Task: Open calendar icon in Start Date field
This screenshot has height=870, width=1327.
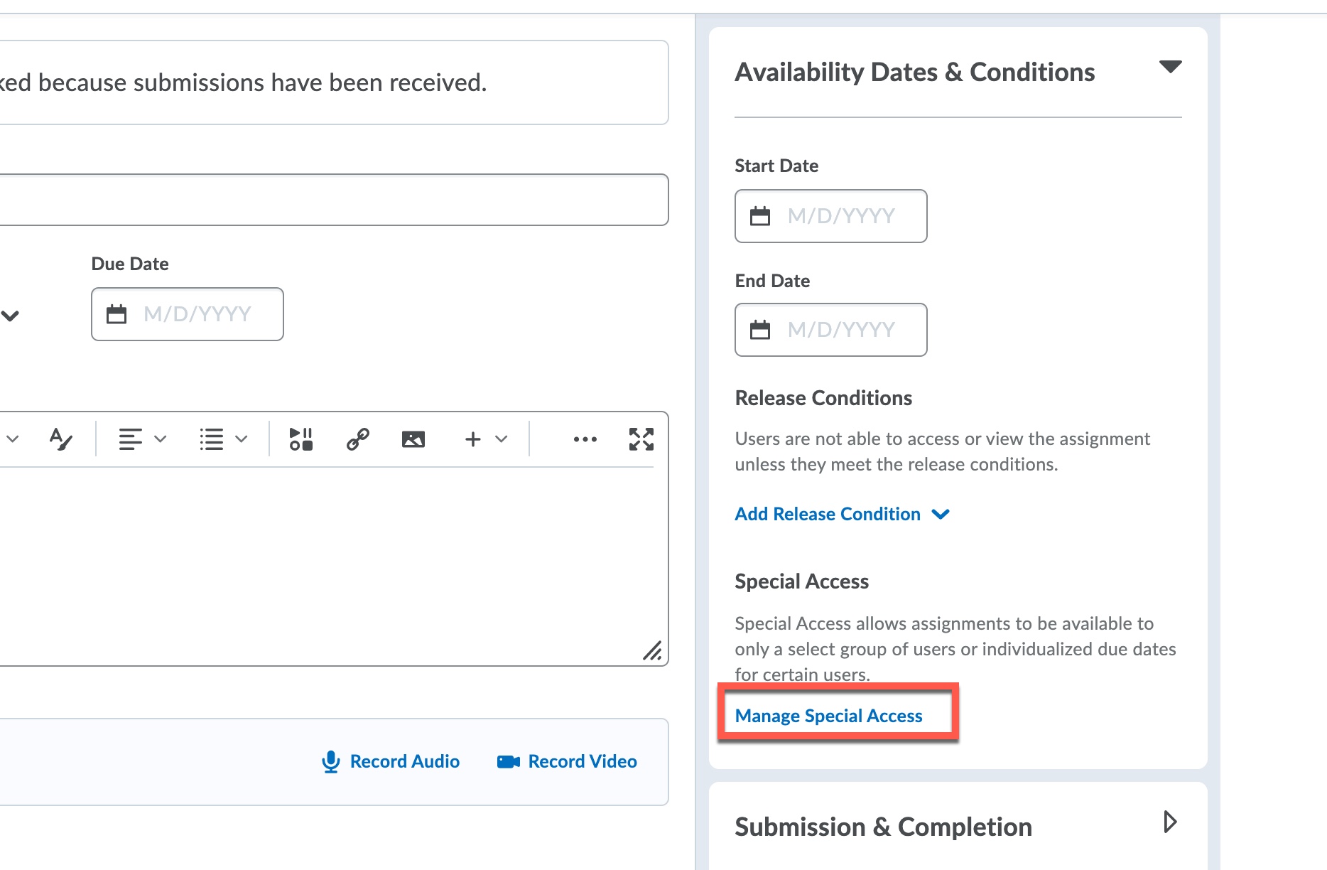Action: tap(760, 216)
